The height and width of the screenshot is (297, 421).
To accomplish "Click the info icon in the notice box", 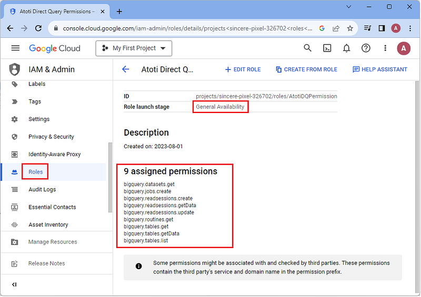I will [138, 267].
